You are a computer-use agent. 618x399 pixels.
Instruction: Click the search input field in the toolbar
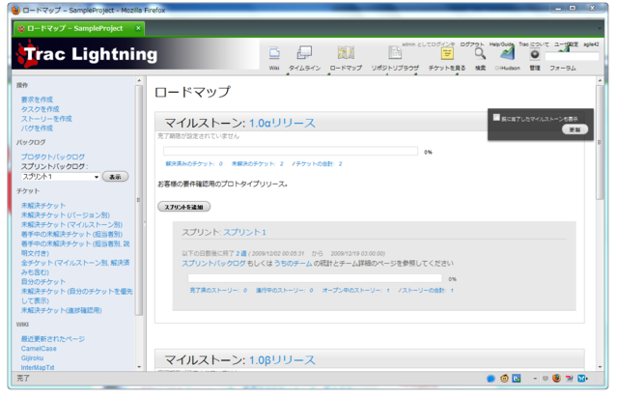[572, 56]
